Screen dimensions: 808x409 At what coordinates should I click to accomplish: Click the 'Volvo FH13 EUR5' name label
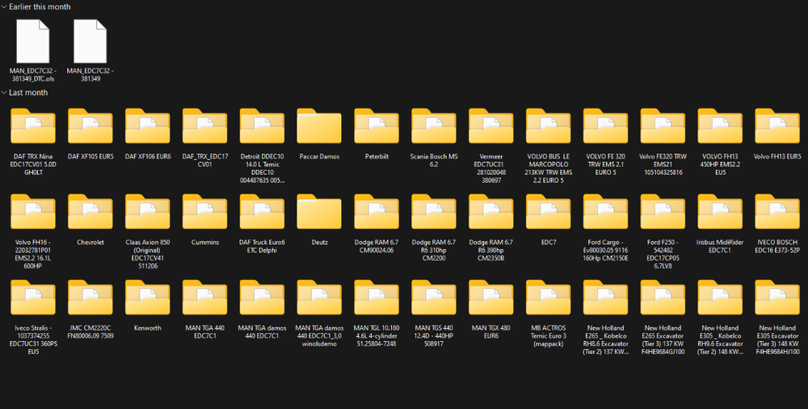777,157
